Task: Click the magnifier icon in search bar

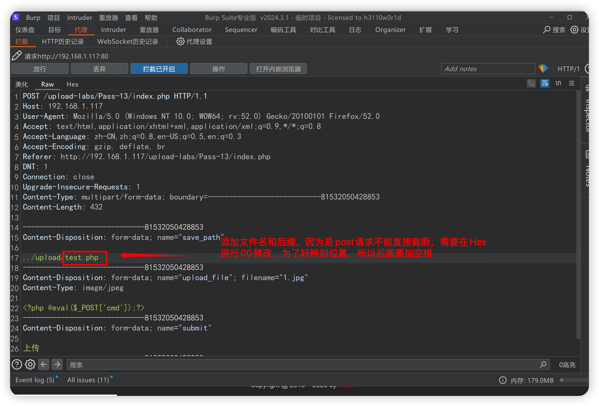Action: (543, 365)
